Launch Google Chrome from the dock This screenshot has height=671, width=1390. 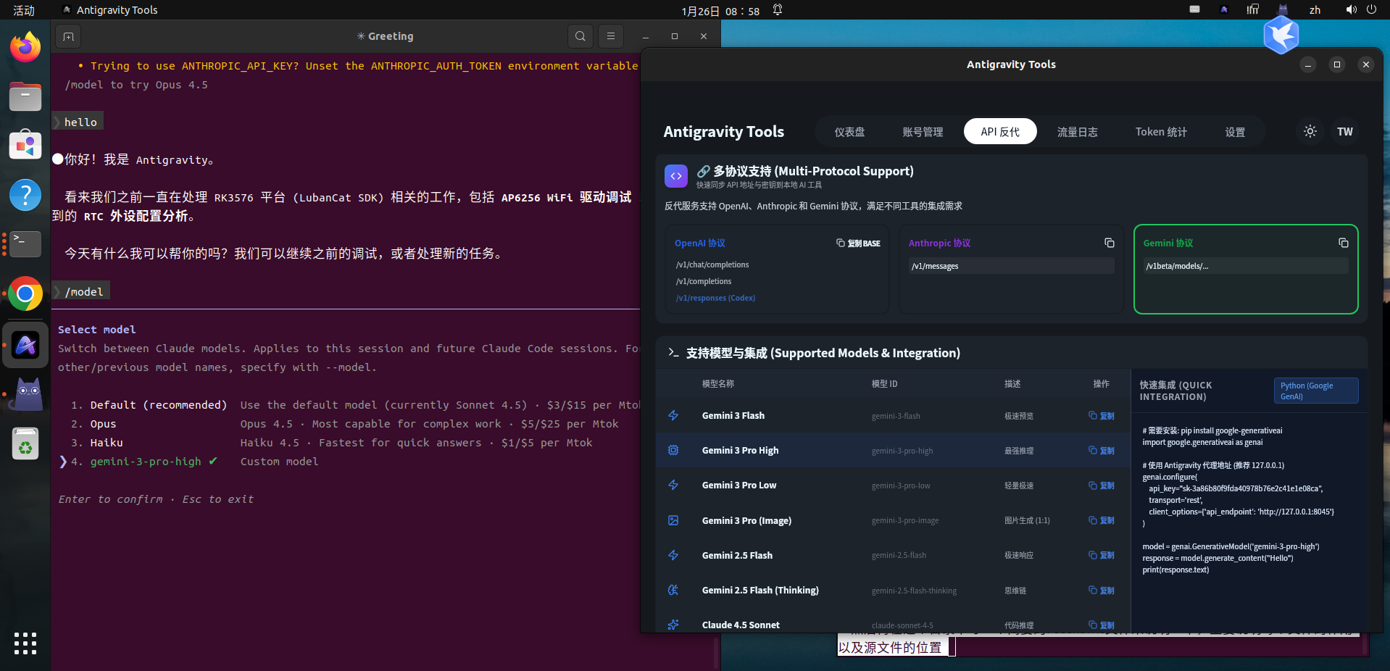click(25, 293)
